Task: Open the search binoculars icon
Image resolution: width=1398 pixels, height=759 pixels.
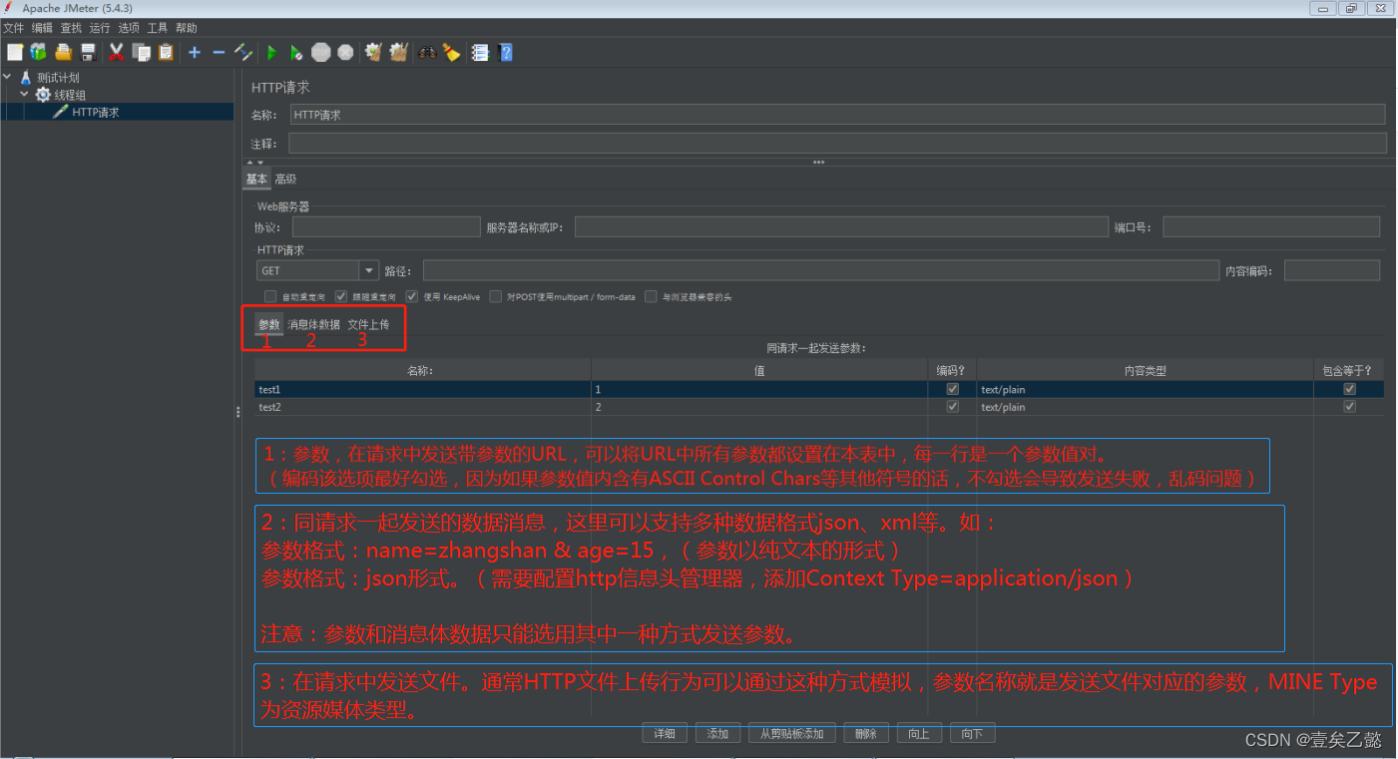Action: [x=425, y=52]
